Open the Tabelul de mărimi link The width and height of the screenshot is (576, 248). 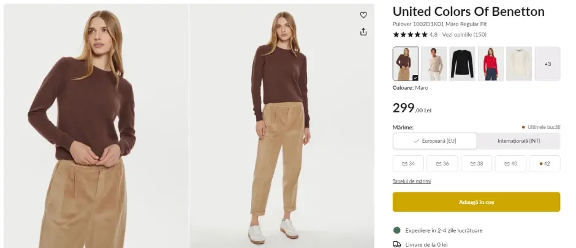tap(412, 181)
